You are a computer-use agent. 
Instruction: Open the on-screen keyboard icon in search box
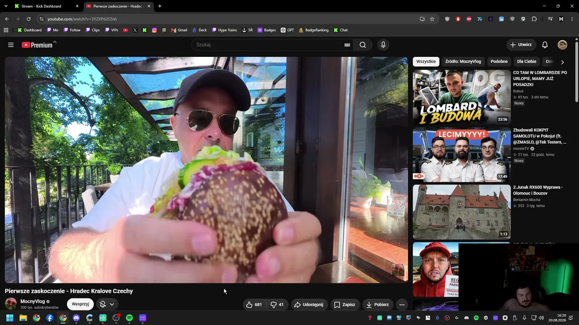tap(347, 45)
